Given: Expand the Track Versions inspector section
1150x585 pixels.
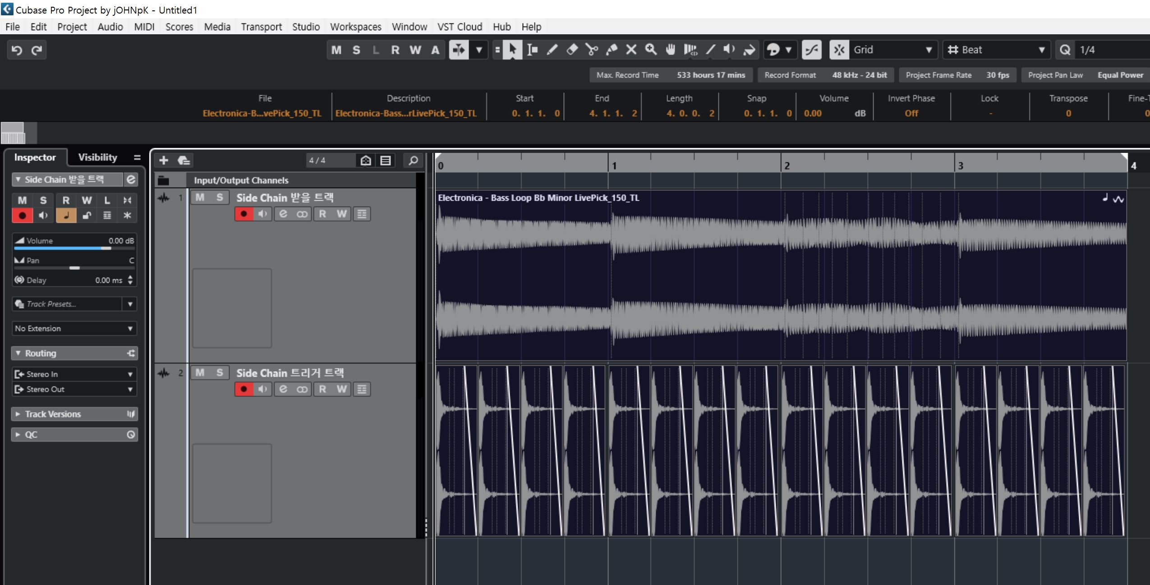Looking at the screenshot, I should point(53,414).
